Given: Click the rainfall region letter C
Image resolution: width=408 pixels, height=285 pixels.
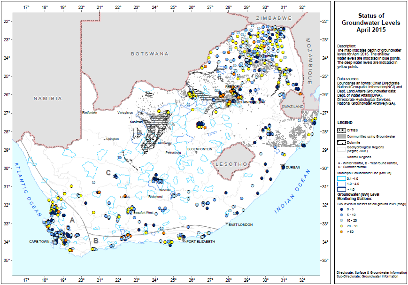Looking at the screenshot, I should tap(108, 173).
